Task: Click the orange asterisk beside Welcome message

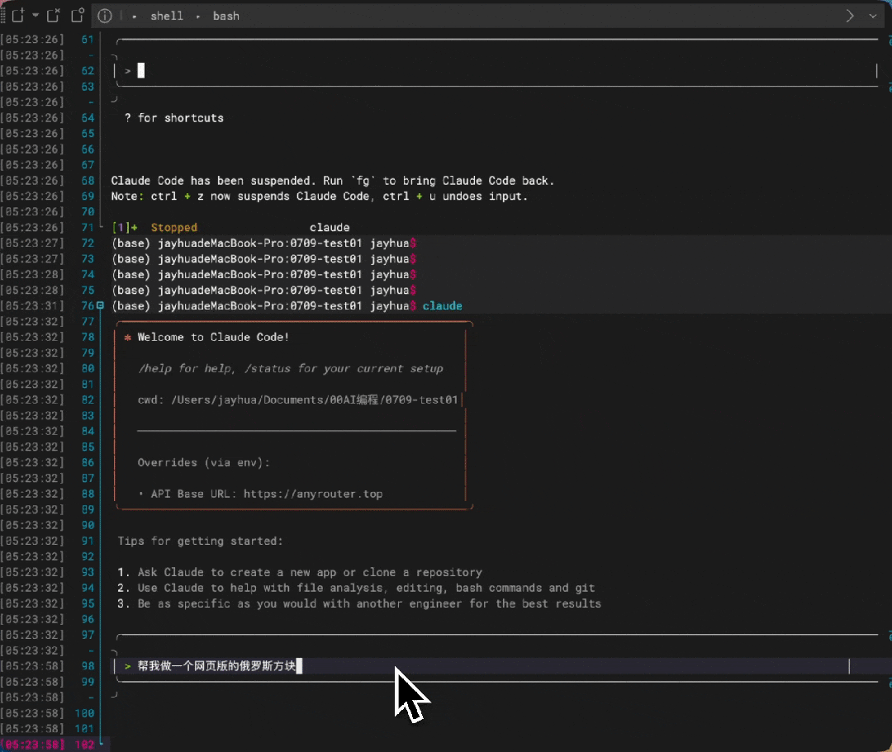Action: pos(127,338)
